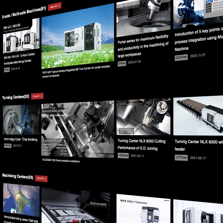Click the 2021.06.17 date beside 127View
223x223 pixels.
coord(198,158)
